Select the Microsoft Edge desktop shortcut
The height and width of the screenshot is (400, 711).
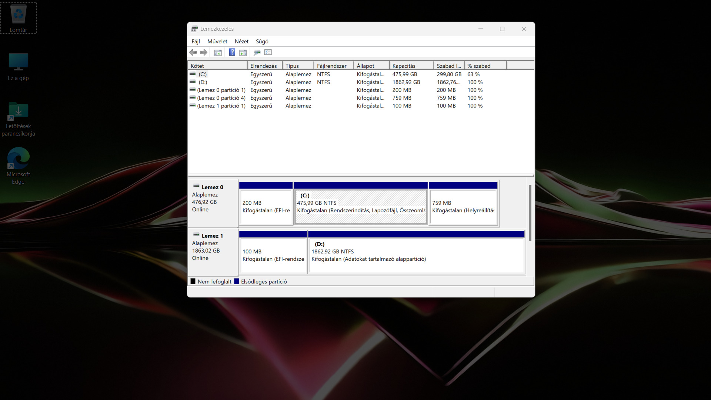(x=18, y=166)
